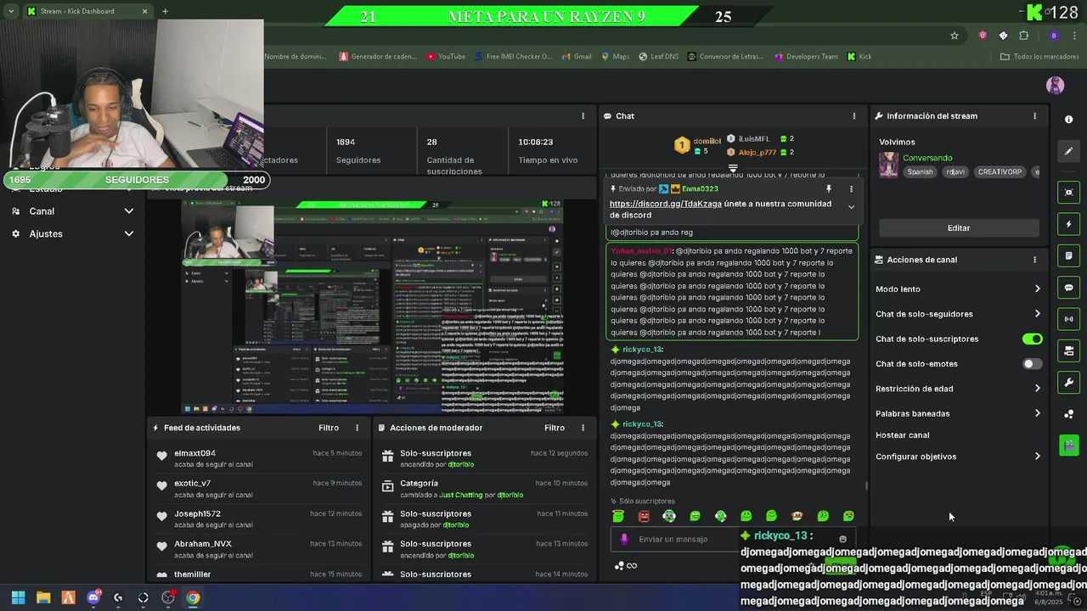Disable Chat de solo-suscriptores toggle

[x=1032, y=339]
